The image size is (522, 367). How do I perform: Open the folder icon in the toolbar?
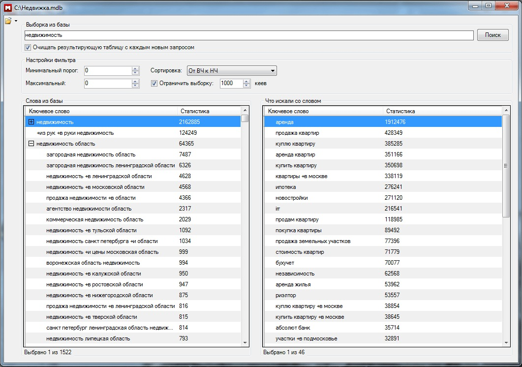[x=8, y=21]
